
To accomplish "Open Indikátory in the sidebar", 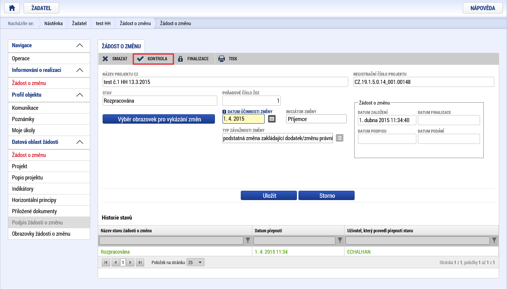I will pos(49,189).
